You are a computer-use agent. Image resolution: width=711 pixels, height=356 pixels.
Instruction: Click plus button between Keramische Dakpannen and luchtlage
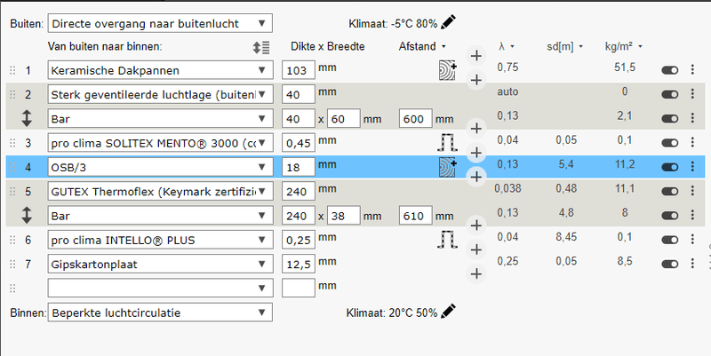tap(475, 80)
